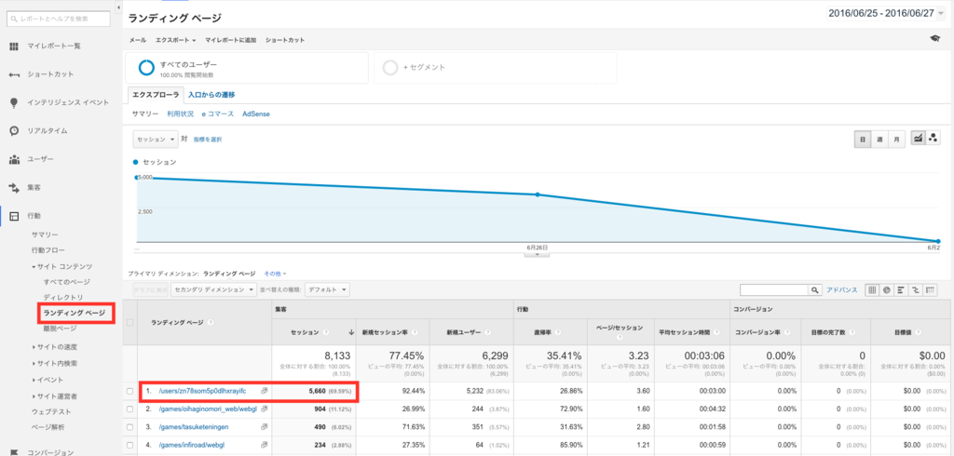This screenshot has width=954, height=456.
Task: Add a segment via + セグメント box
Action: 495,68
